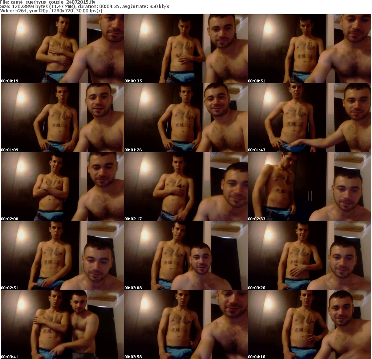372x359 pixels.
Task: Select the frame timestamped 00:03:26
Action: click(310, 256)
